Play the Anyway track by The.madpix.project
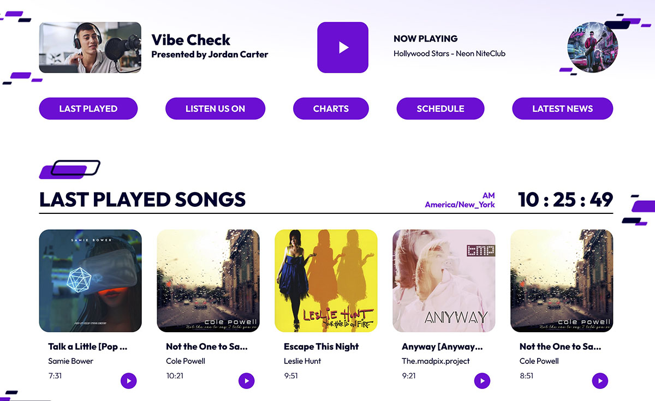655x401 pixels. (x=482, y=381)
